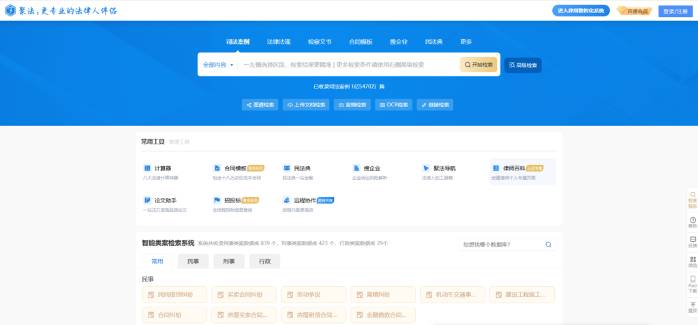Switch to the 行政 database tab
This screenshot has height=325, width=698.
click(x=265, y=262)
